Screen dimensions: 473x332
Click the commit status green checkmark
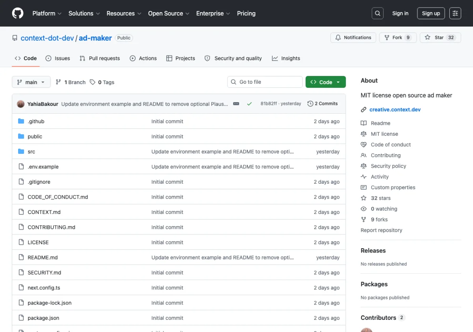pos(249,104)
